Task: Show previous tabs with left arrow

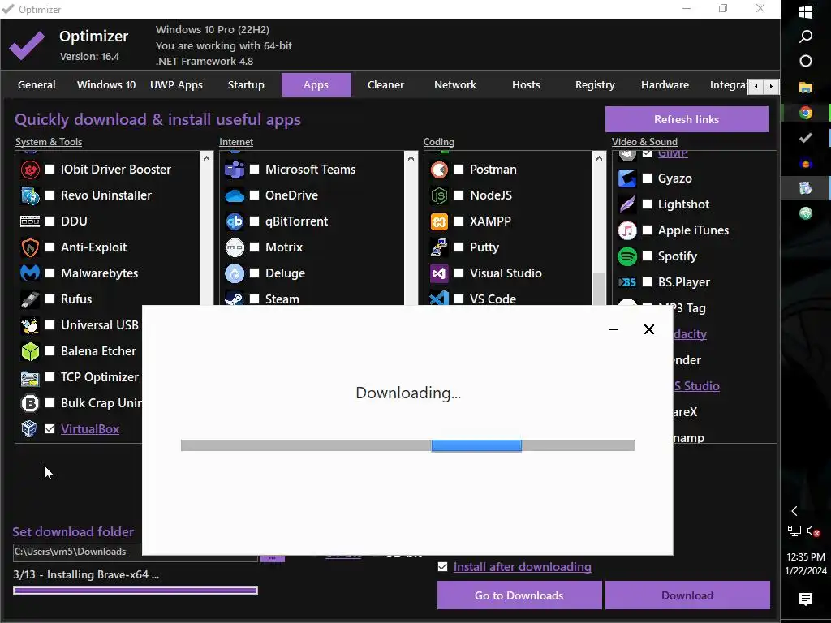Action: tap(756, 86)
